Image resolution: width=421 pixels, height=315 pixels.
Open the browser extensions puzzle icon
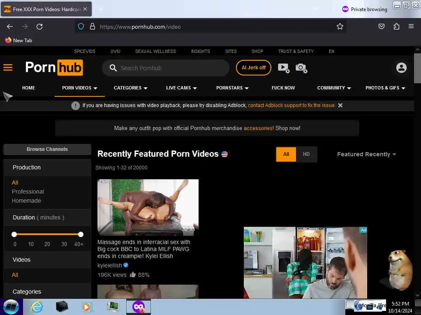coord(396,26)
